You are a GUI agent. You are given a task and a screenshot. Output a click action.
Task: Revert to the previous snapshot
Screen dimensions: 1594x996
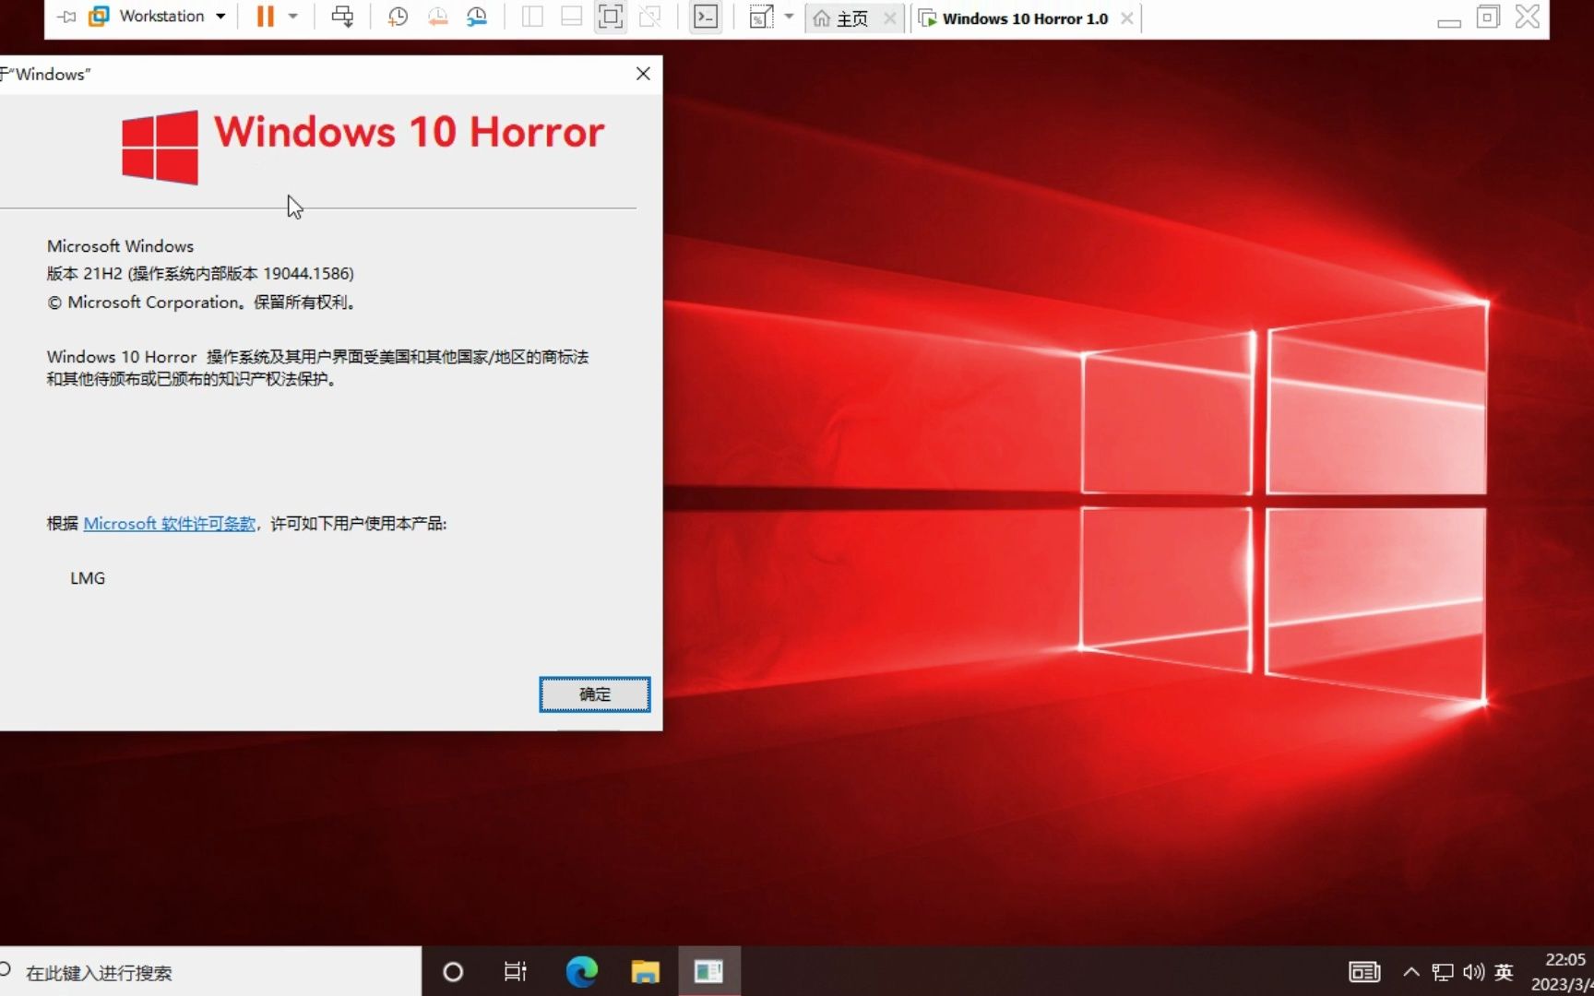(x=437, y=16)
